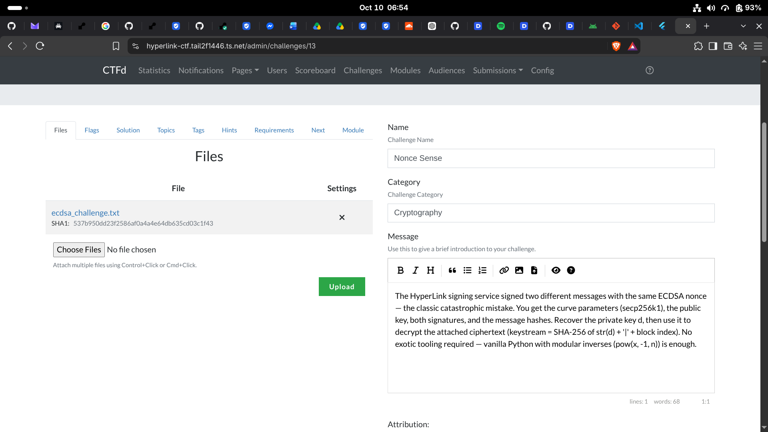Open the system volume icon in top bar
Image resolution: width=768 pixels, height=432 pixels.
(711, 8)
